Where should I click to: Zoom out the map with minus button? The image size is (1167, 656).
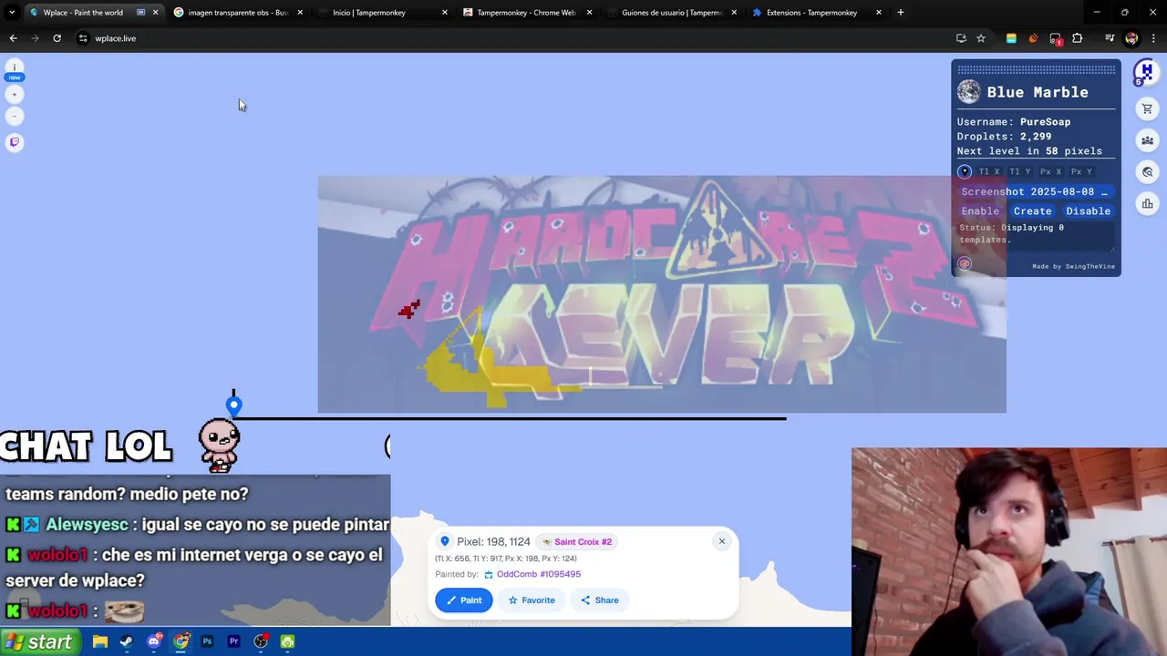[x=15, y=117]
